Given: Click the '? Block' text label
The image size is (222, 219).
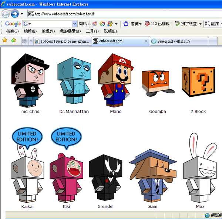Looking at the screenshot, I should click(x=198, y=112).
